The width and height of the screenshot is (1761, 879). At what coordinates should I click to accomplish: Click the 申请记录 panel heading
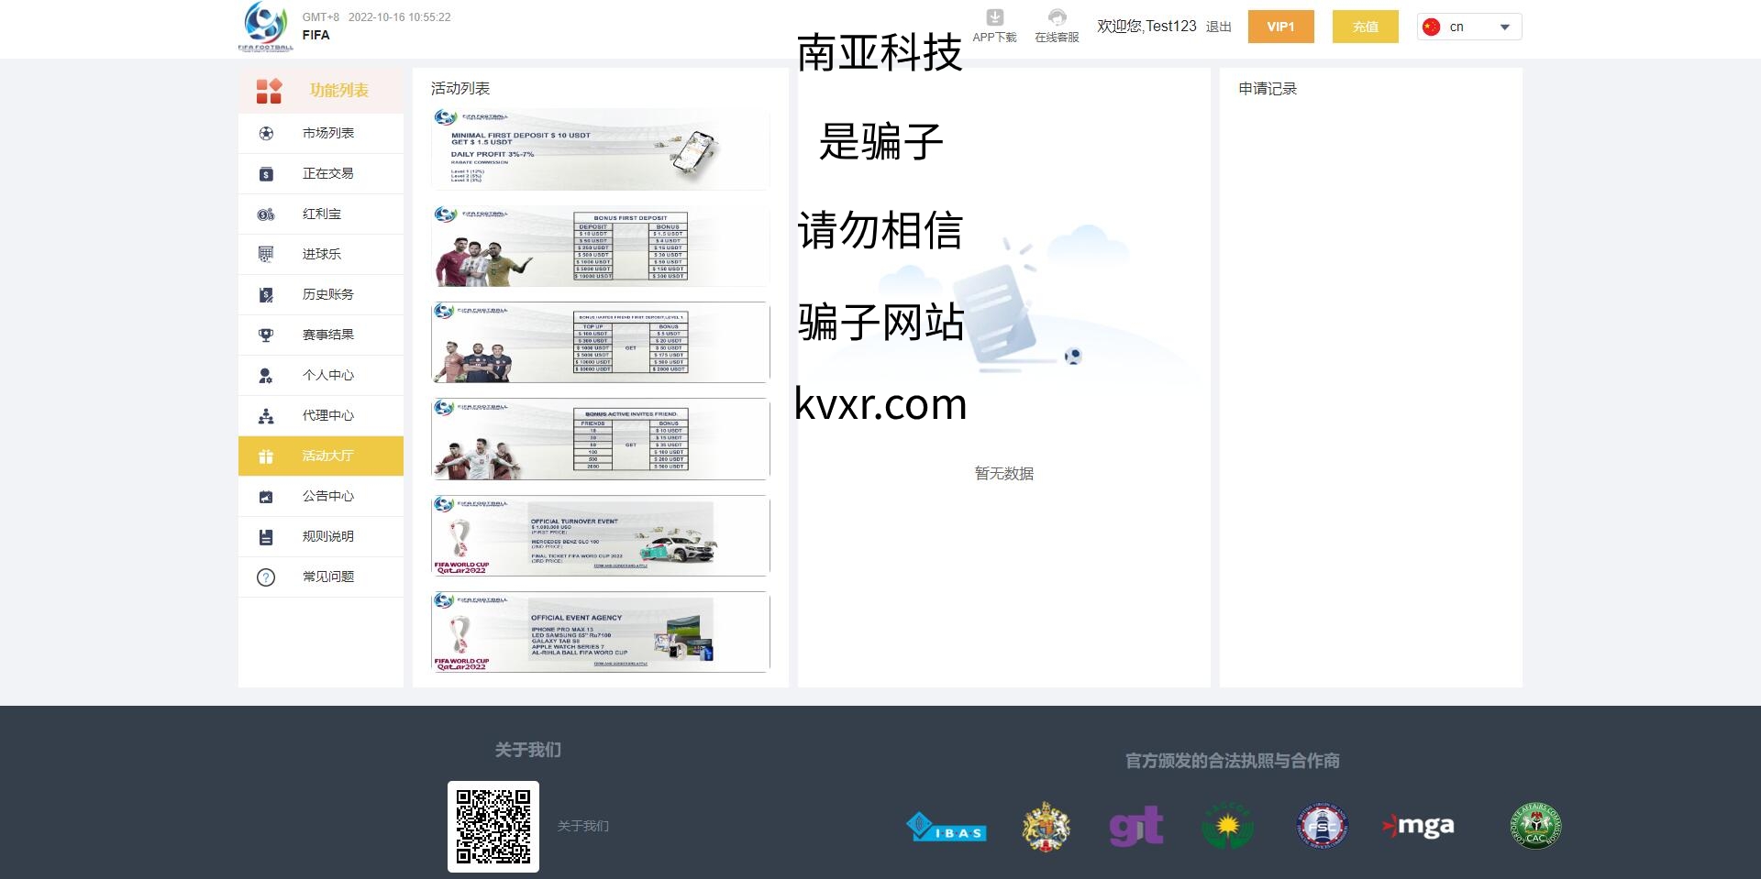(1268, 89)
